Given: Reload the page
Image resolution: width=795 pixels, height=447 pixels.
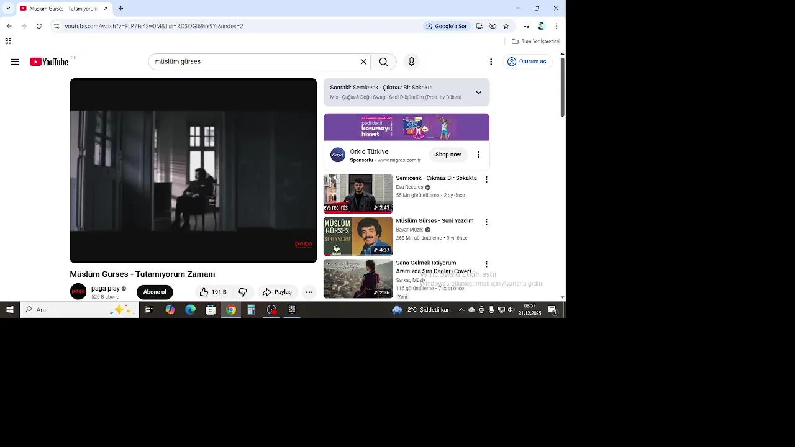Looking at the screenshot, I should coord(39,26).
